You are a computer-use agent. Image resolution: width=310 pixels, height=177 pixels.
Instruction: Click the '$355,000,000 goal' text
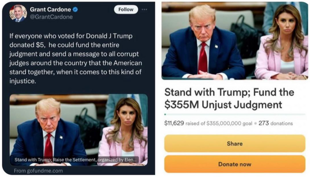tap(229, 123)
